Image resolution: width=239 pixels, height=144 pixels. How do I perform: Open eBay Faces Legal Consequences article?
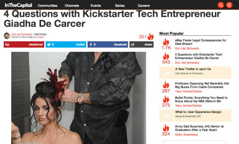(201, 42)
